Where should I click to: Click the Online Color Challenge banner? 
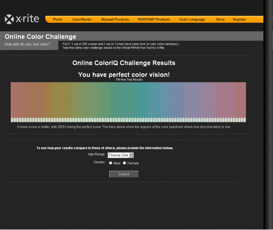(40, 37)
